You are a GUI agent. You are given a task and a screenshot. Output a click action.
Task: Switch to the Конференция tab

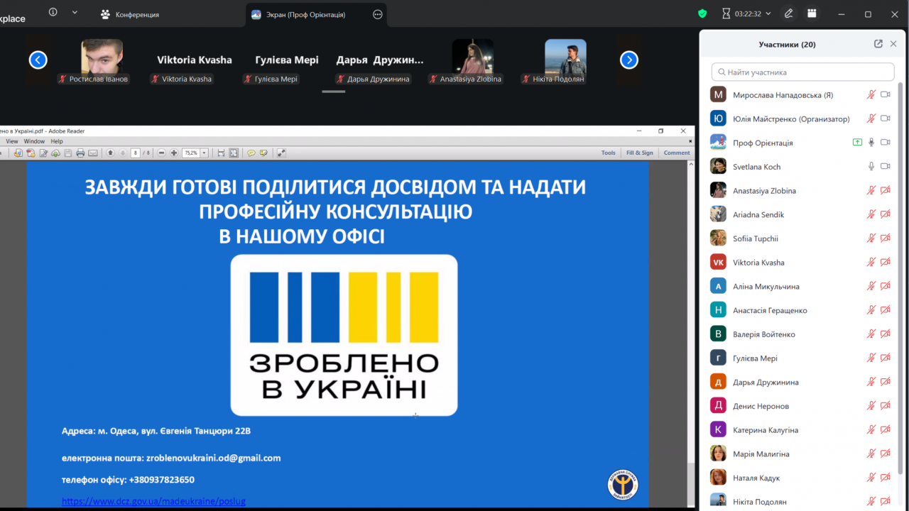coord(137,14)
